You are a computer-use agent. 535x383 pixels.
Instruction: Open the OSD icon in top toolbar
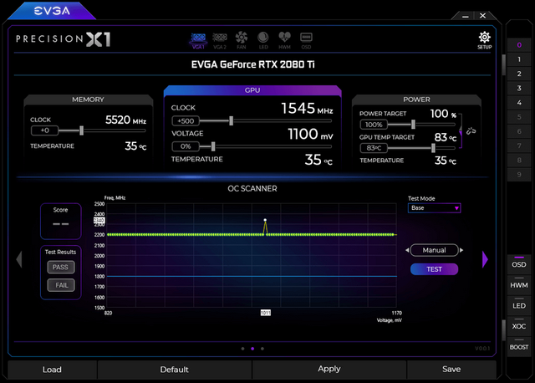coord(306,40)
